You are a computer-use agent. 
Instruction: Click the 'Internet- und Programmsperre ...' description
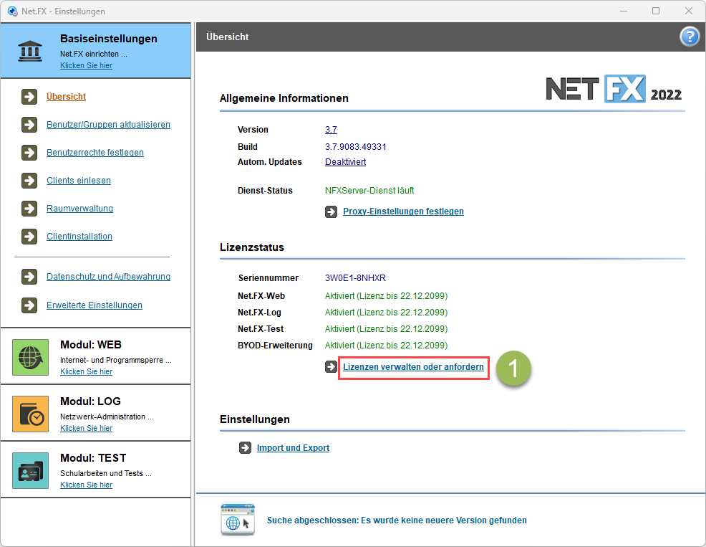pyautogui.click(x=116, y=360)
